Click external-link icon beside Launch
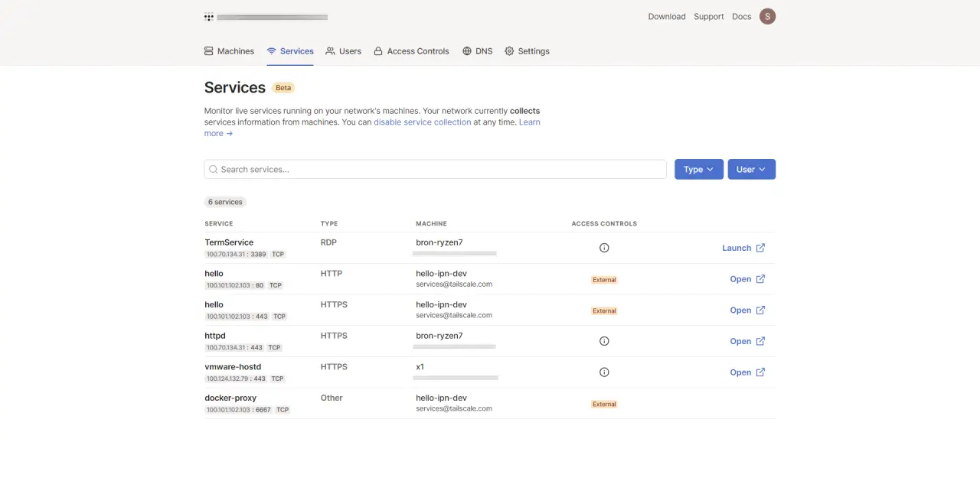The width and height of the screenshot is (980, 494). 760,248
